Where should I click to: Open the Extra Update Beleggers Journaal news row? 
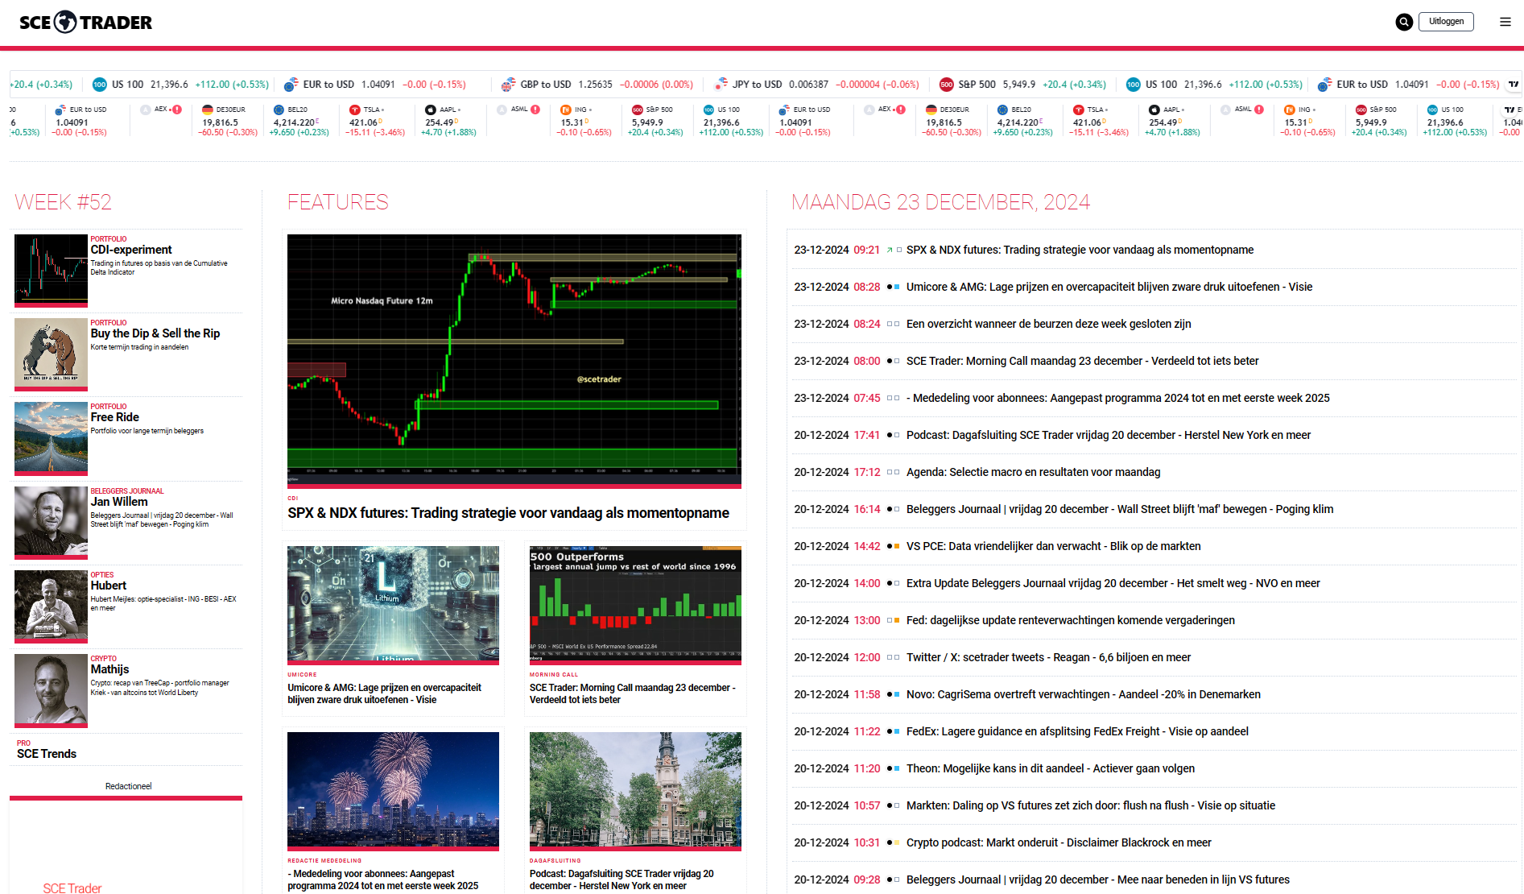point(1153,584)
